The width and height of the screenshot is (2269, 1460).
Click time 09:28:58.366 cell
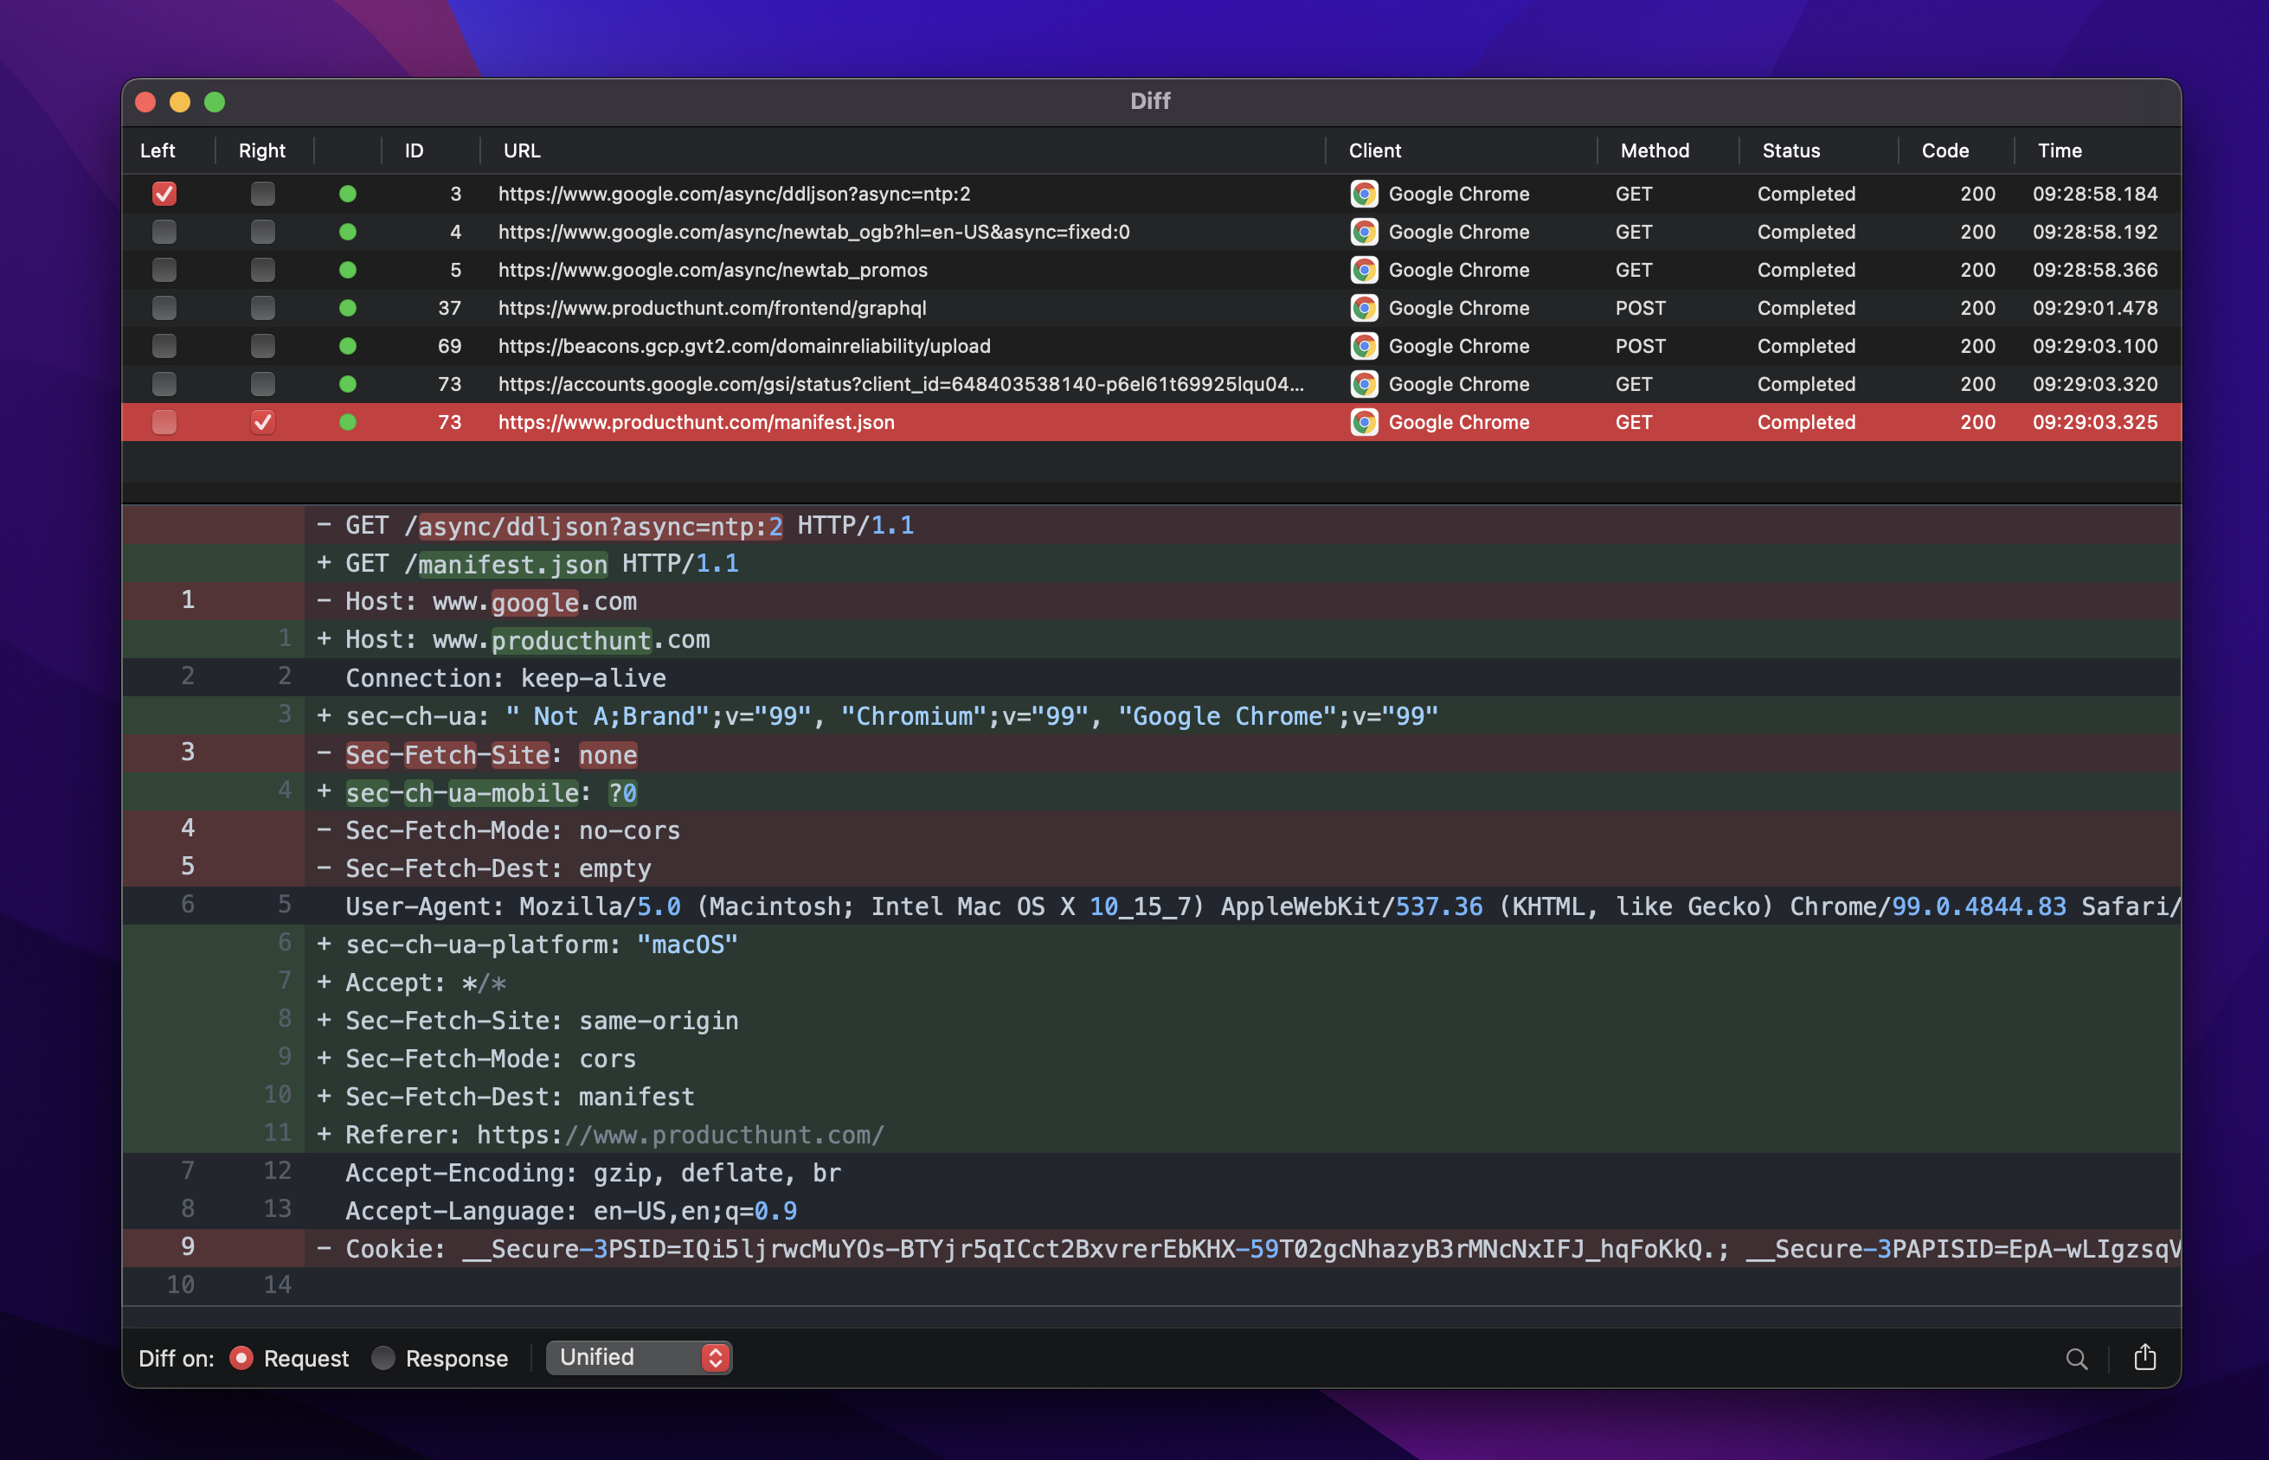(2094, 270)
